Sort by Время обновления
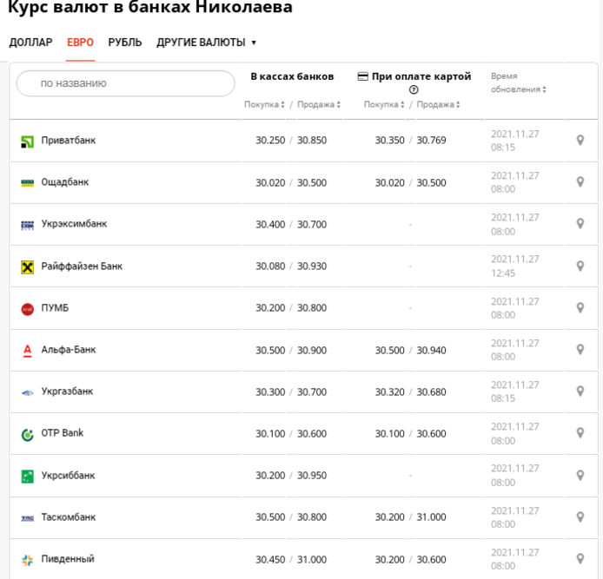Viewport: 603px width, 579px height. (519, 82)
